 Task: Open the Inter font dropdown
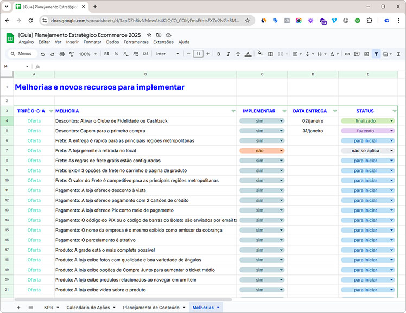point(167,54)
